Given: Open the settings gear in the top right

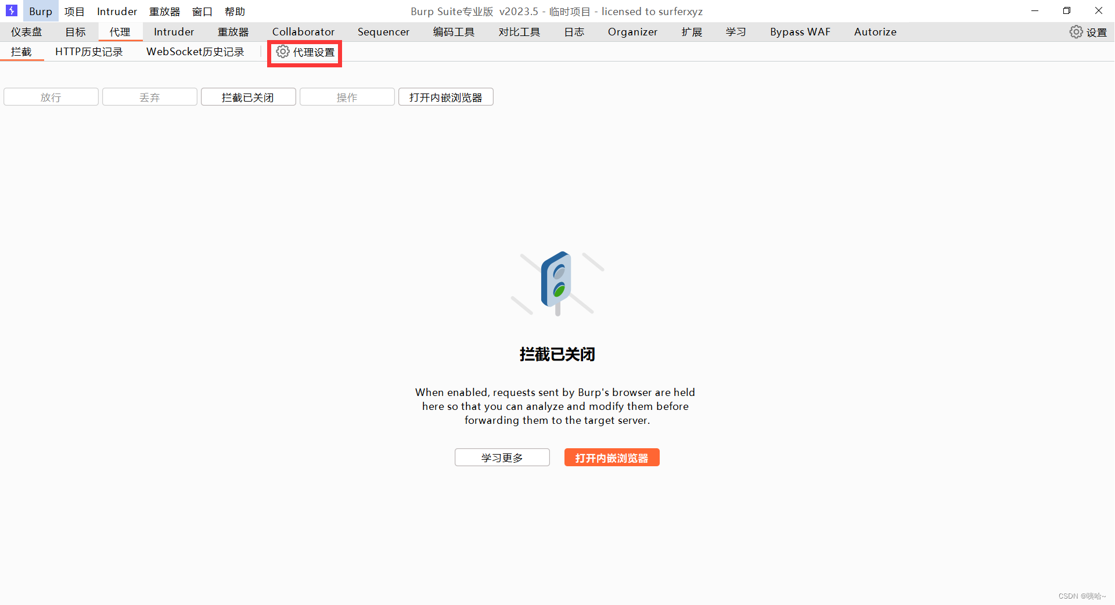Looking at the screenshot, I should coord(1088,32).
